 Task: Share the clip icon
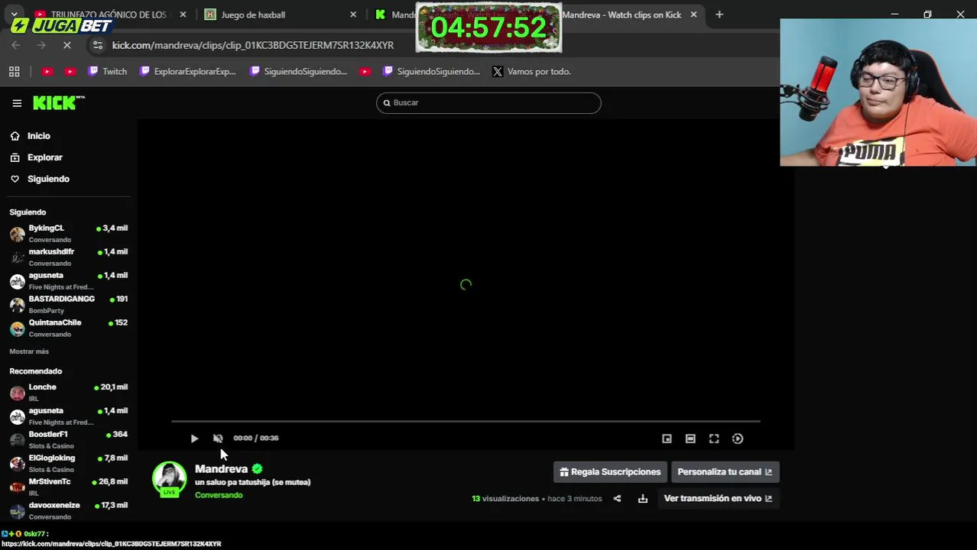617,499
